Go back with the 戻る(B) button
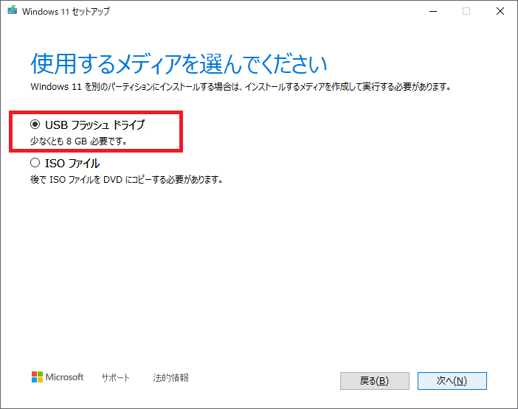This screenshot has width=518, height=409. click(375, 381)
